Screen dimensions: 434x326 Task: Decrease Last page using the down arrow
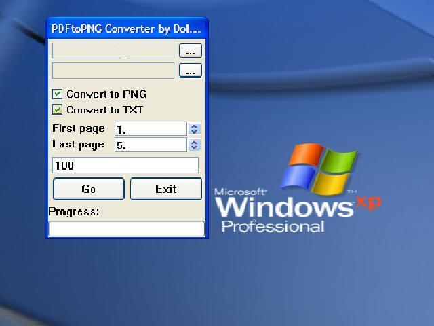195,147
